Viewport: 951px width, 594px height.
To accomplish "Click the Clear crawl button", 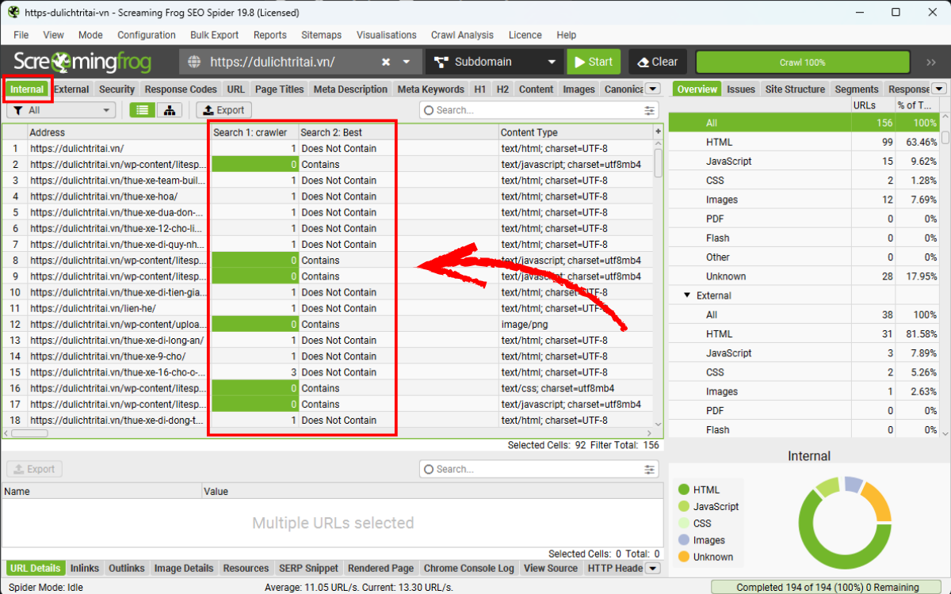I will pyautogui.click(x=658, y=62).
